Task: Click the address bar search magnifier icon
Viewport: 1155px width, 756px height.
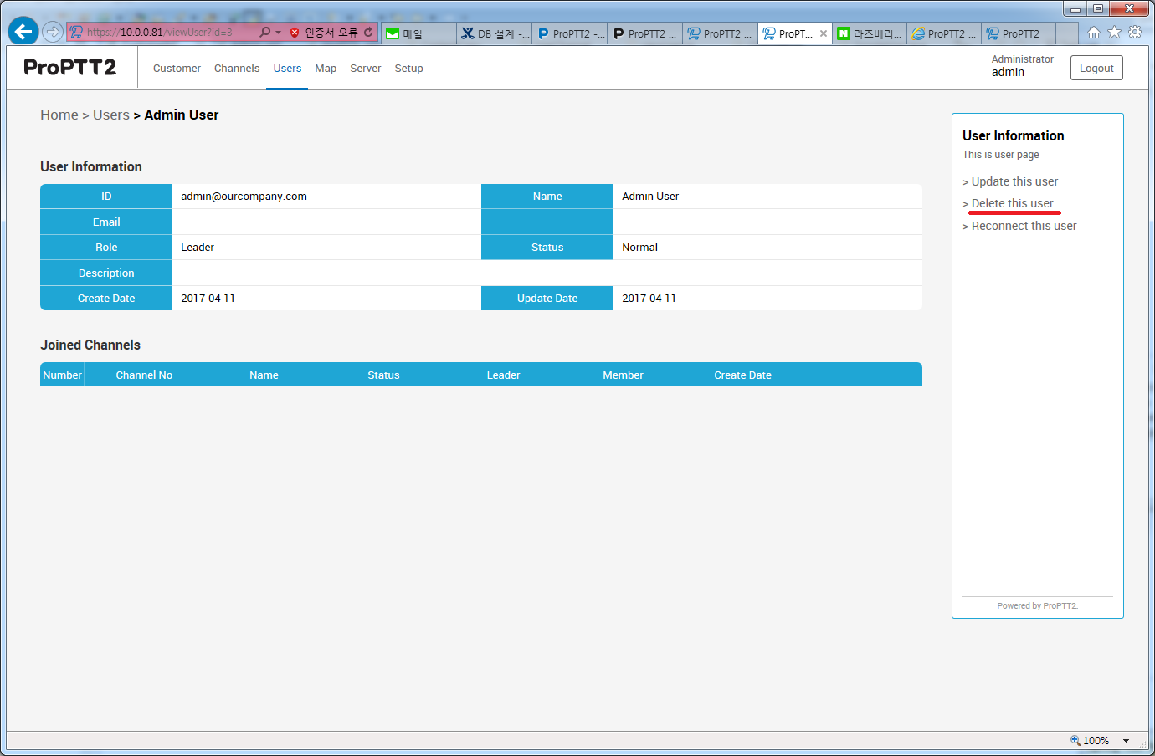Action: point(264,33)
